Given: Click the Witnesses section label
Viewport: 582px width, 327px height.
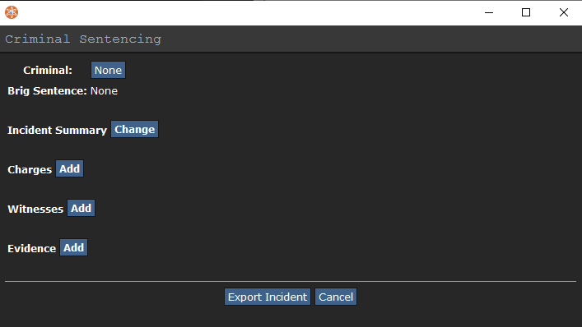Looking at the screenshot, I should [x=35, y=210].
